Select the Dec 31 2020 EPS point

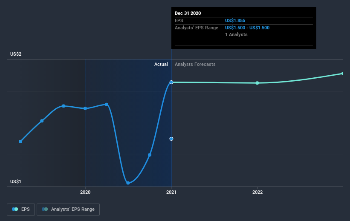(x=171, y=82)
